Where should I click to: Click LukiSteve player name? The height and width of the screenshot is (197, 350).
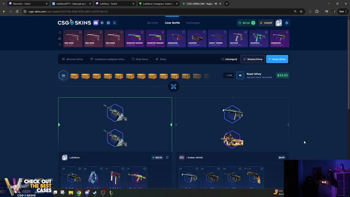click(x=74, y=158)
